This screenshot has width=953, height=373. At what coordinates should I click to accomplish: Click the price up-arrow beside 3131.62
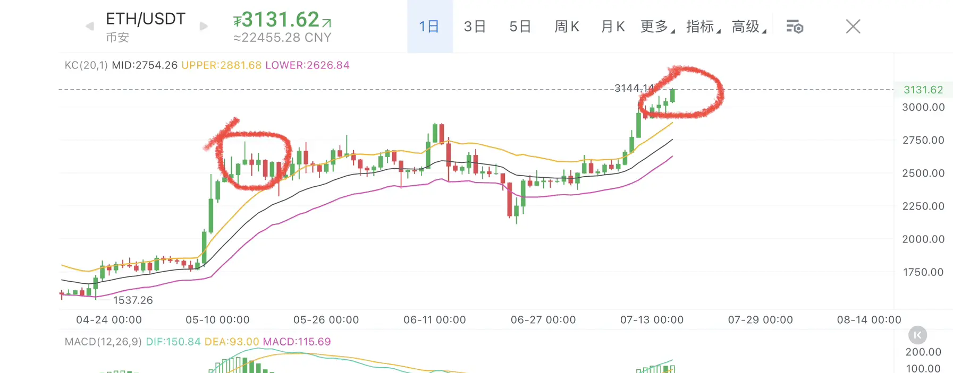click(327, 22)
